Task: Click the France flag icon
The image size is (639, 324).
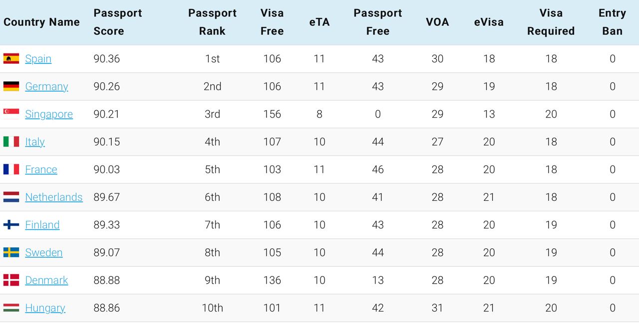Action: click(11, 169)
